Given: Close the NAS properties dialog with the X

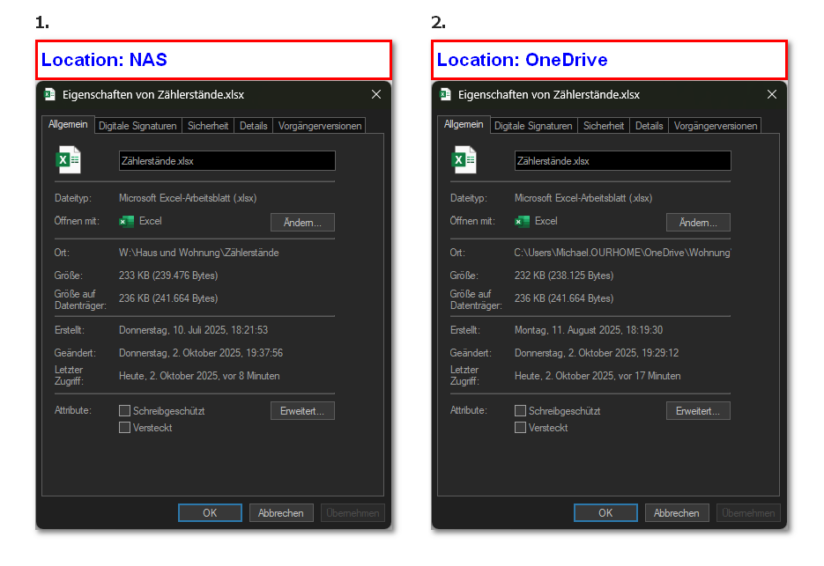Looking at the screenshot, I should [x=376, y=94].
